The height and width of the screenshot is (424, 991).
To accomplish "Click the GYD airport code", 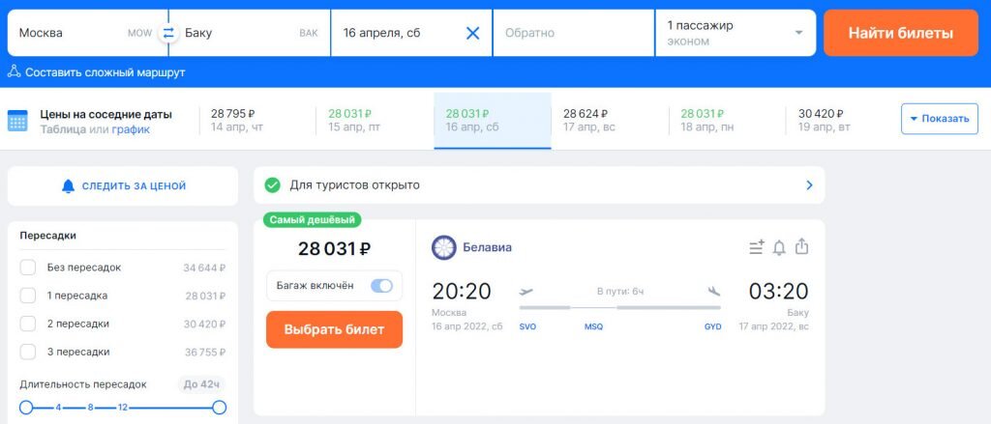I will pos(712,326).
